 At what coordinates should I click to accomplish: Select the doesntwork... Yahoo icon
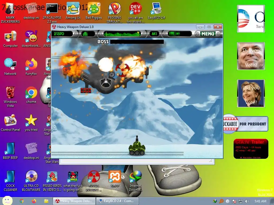pyautogui.click(x=31, y=39)
